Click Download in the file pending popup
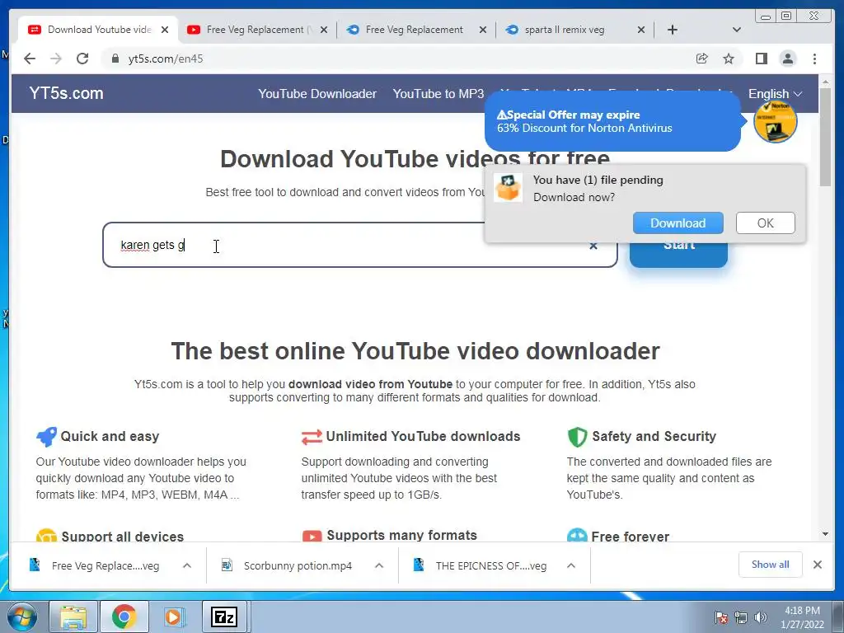Viewport: 844px width, 633px height. pos(678,223)
